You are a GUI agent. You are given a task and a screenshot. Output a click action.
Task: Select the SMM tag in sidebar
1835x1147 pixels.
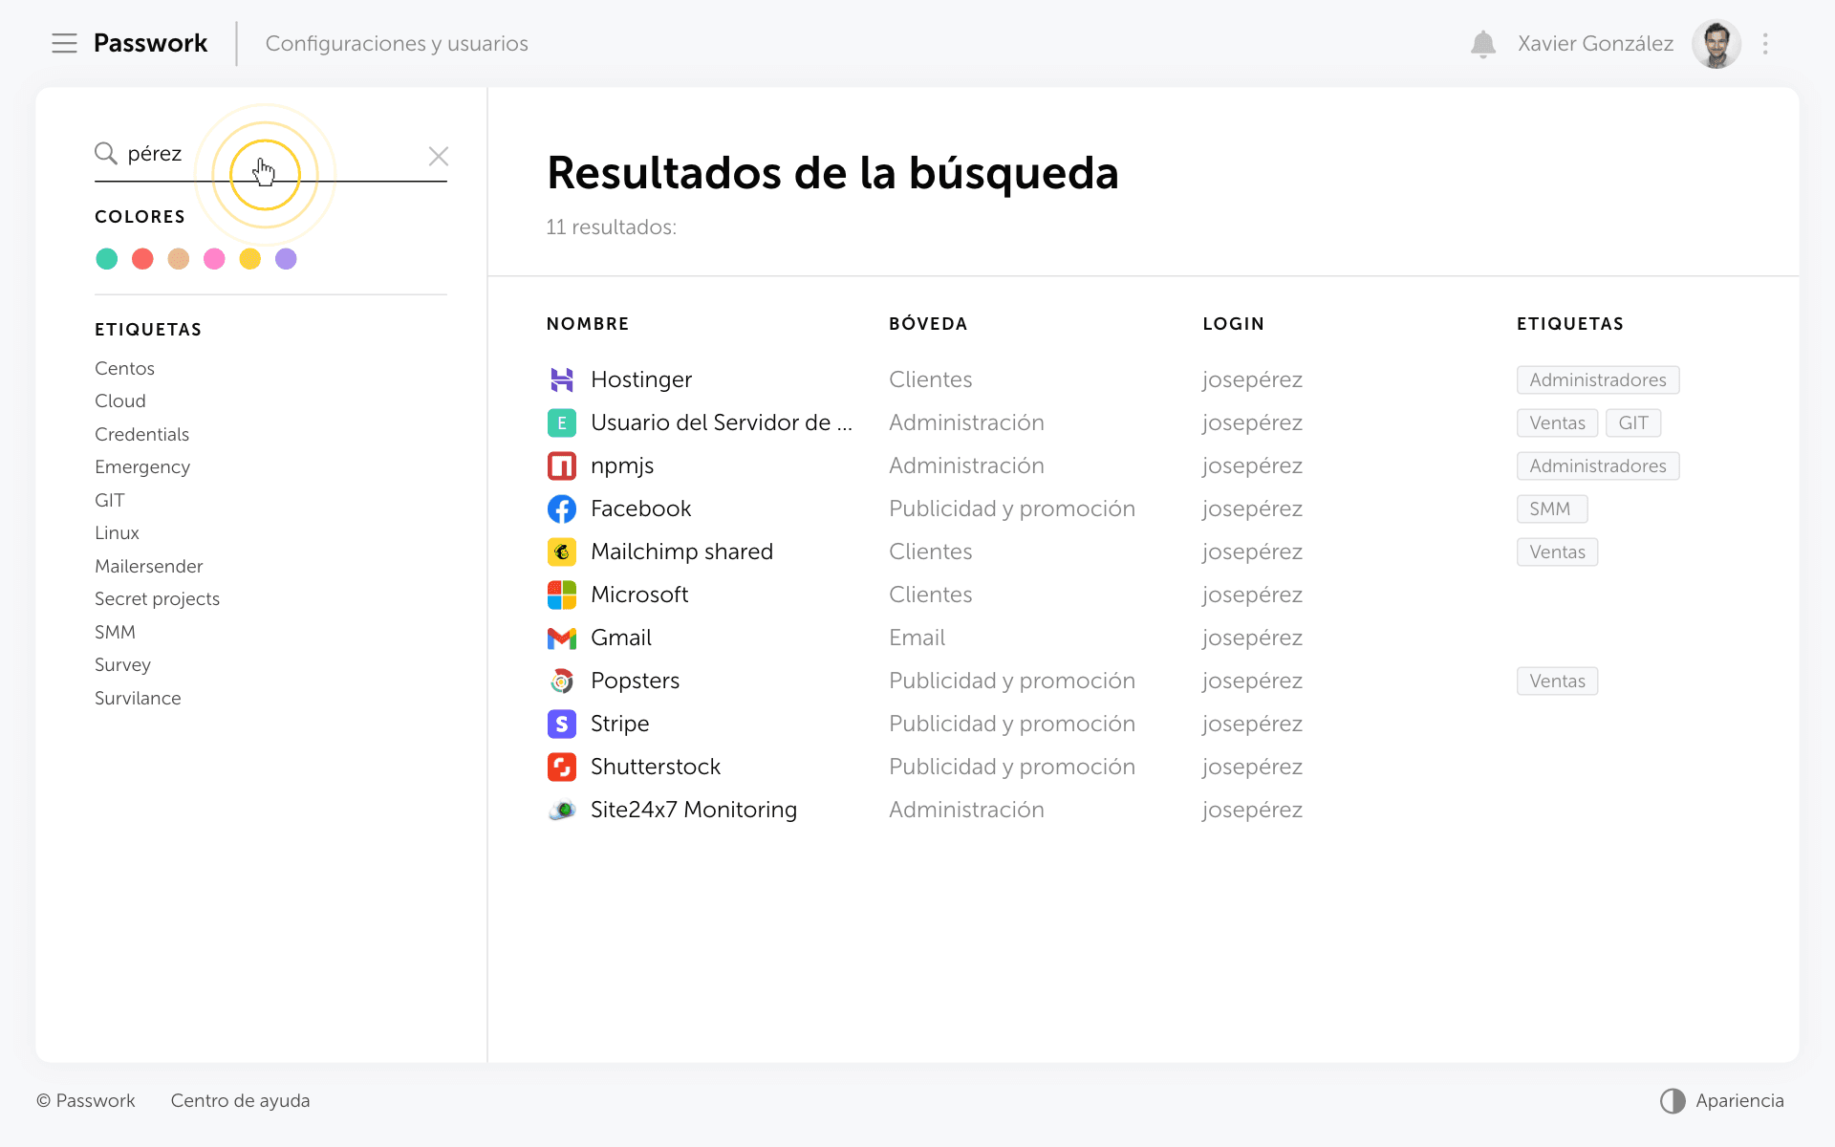coord(115,632)
